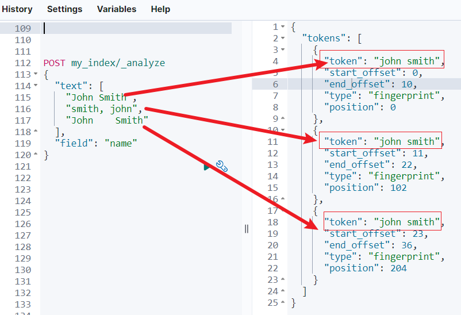This screenshot has height=315, width=461.
Task: Click the panel resizer between editor and output
Action: pyautogui.click(x=247, y=229)
